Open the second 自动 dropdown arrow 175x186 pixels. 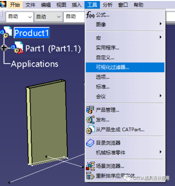pos(59,17)
